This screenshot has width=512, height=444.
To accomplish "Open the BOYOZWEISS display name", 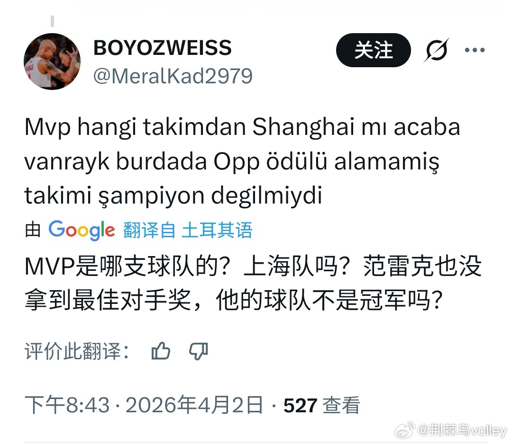I will (162, 48).
